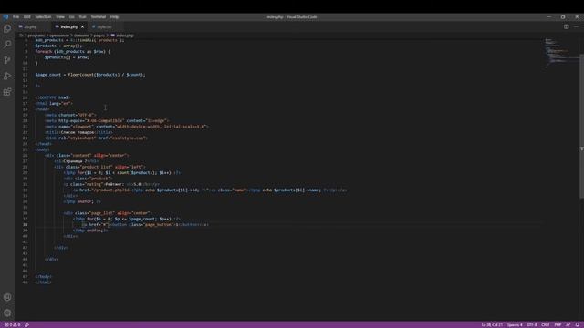Click the $page_count floor line of code
This screenshot has width=584, height=328.
click(90, 75)
